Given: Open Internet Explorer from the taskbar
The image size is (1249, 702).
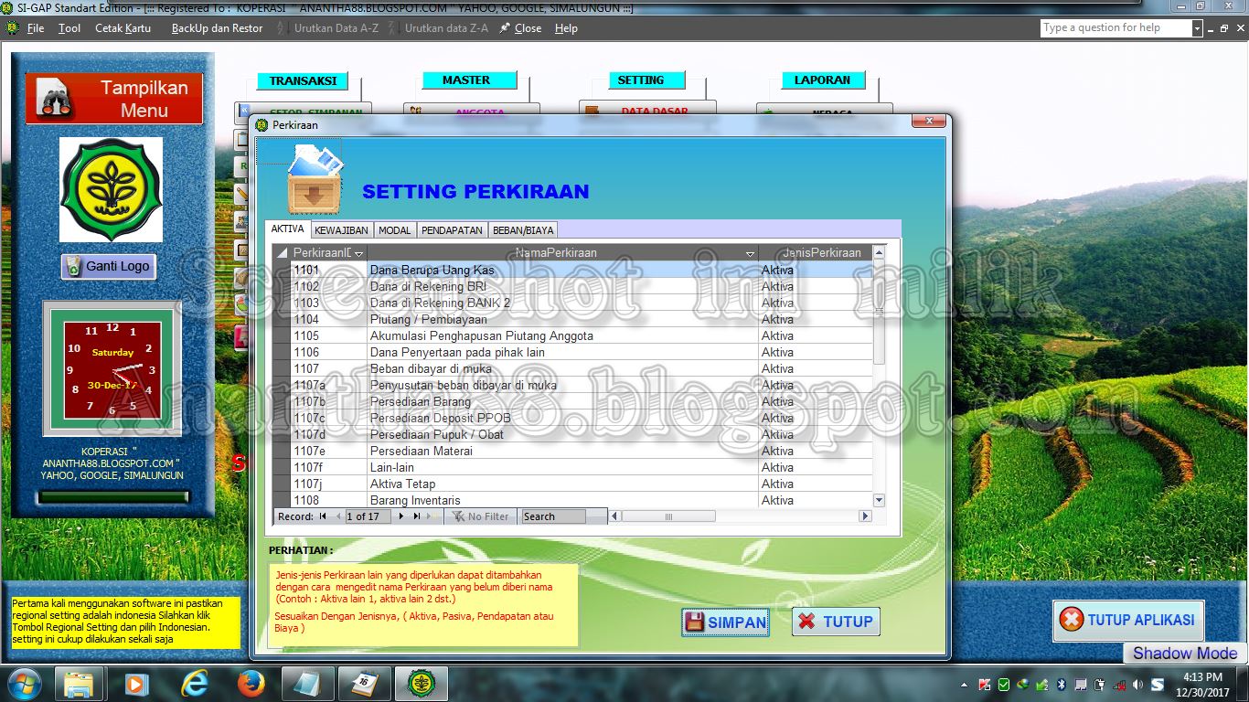Looking at the screenshot, I should (x=195, y=684).
